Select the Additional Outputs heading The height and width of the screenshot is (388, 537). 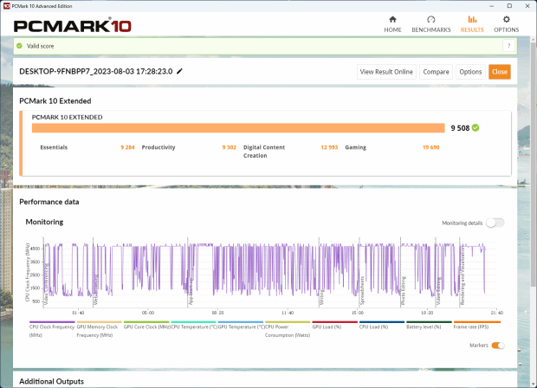tap(51, 381)
